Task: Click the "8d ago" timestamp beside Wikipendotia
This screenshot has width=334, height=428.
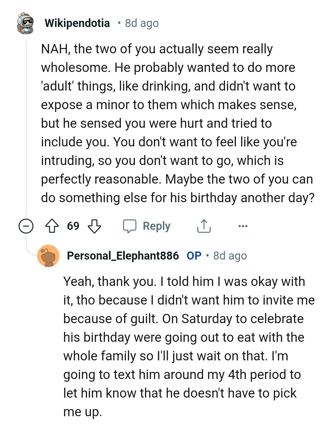Action: (x=142, y=23)
